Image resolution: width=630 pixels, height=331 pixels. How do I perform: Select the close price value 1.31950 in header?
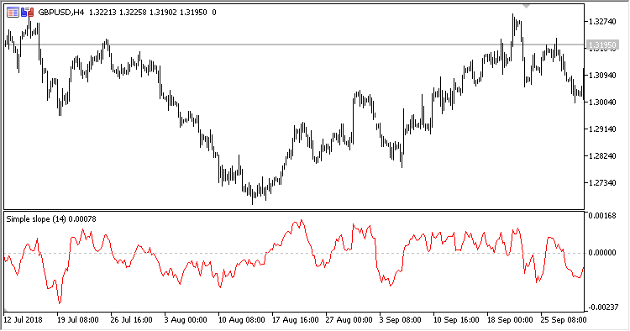pos(193,13)
